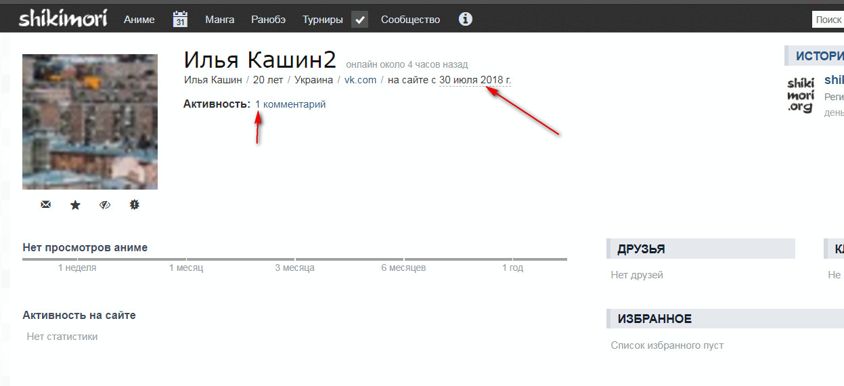Go to the shikimori logo home page
Viewport: 844px width, 386px height.
(x=62, y=18)
